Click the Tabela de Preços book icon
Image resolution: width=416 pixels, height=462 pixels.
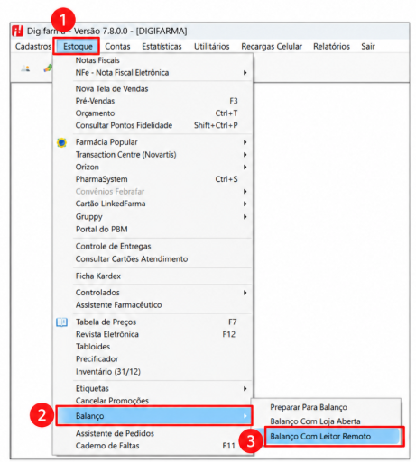(x=62, y=322)
